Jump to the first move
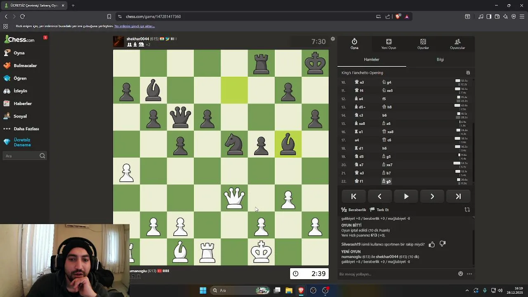The height and width of the screenshot is (297, 528). [354, 196]
